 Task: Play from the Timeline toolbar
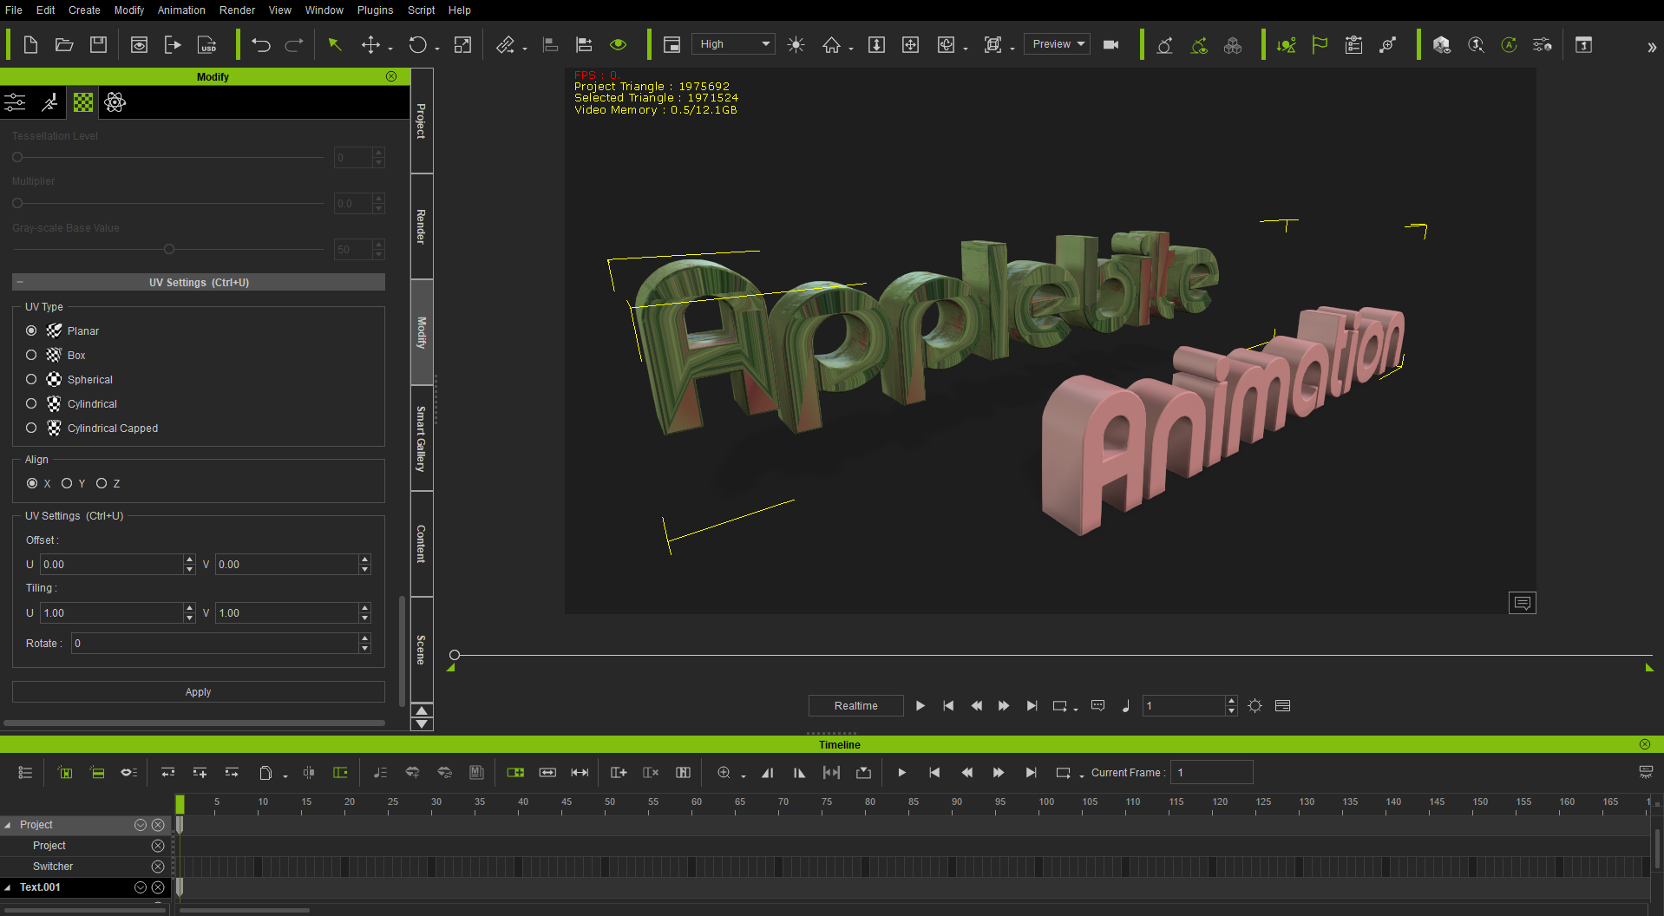click(x=901, y=773)
